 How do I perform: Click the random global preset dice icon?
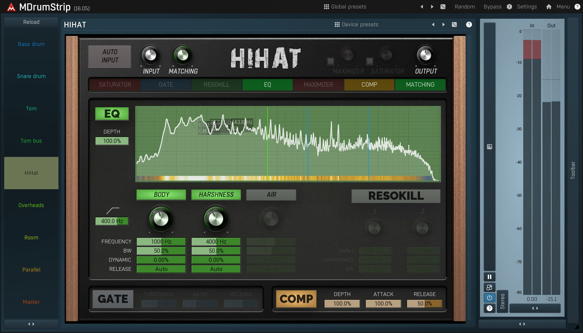443,7
